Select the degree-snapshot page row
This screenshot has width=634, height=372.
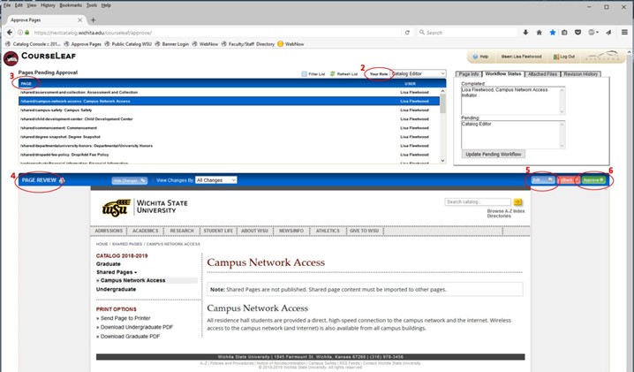tap(229, 137)
